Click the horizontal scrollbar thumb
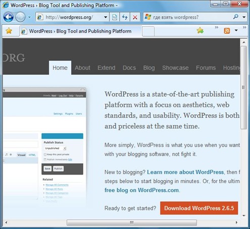This screenshot has width=250, height=229. click(x=132, y=222)
